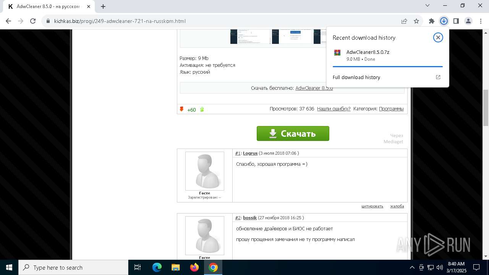Click the page vertical scrollbar thumb

click(486, 108)
